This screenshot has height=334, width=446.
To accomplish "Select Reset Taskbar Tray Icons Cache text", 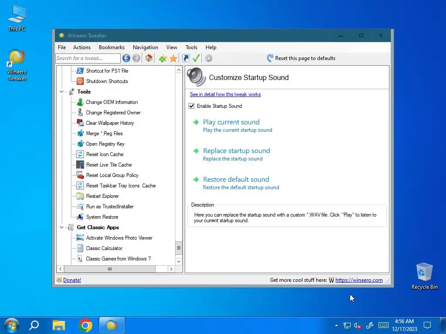I will 121,186.
